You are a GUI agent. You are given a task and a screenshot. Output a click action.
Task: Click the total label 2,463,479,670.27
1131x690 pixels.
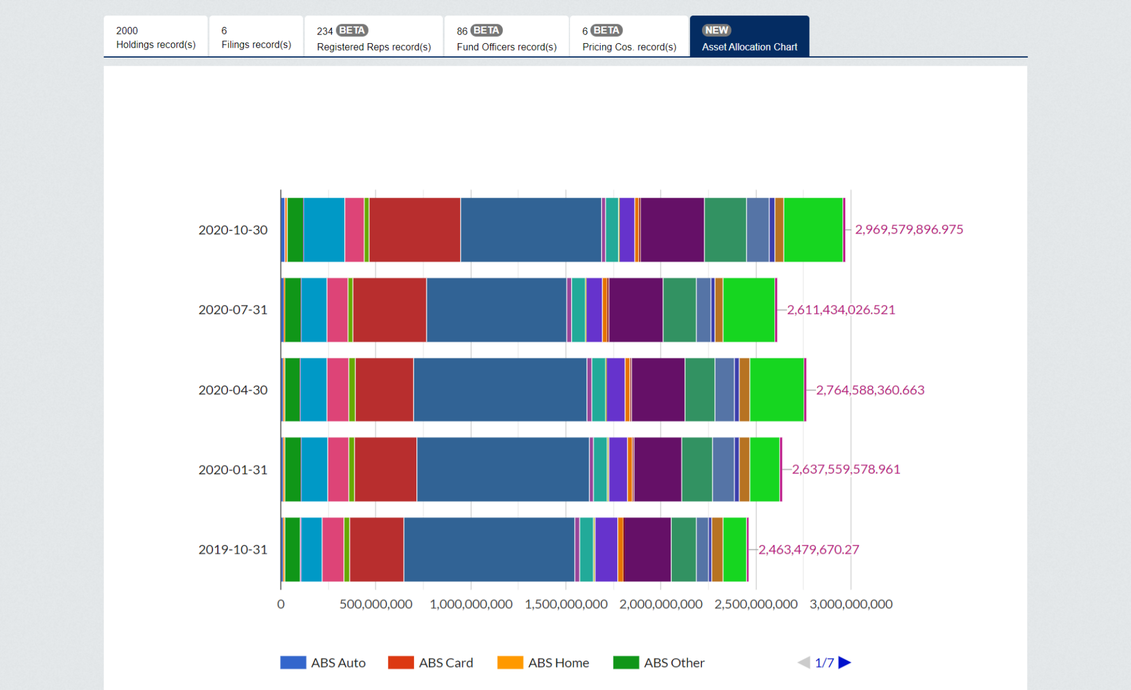[x=808, y=549]
